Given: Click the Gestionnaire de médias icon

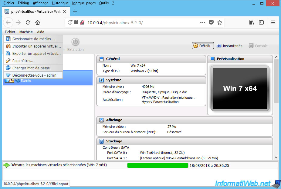Looking at the screenshot, I should [8, 39].
